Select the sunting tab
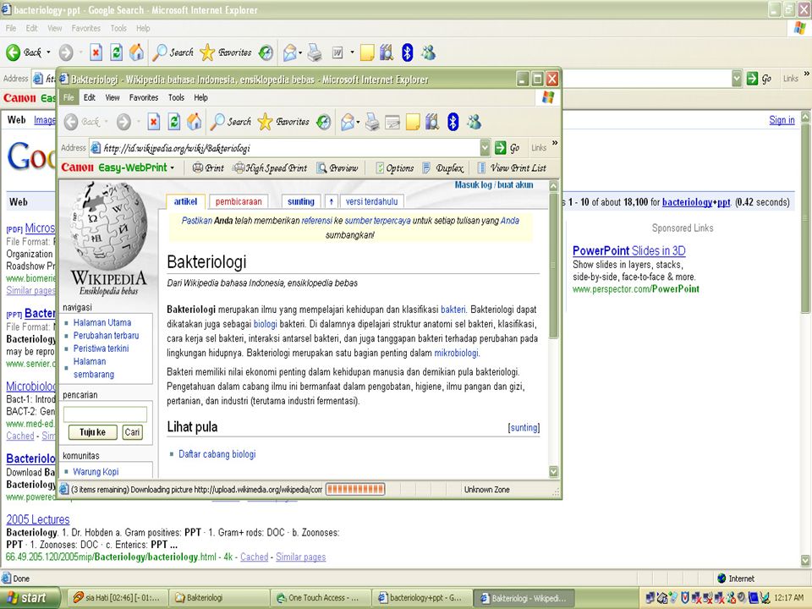The height and width of the screenshot is (609, 812). point(301,201)
